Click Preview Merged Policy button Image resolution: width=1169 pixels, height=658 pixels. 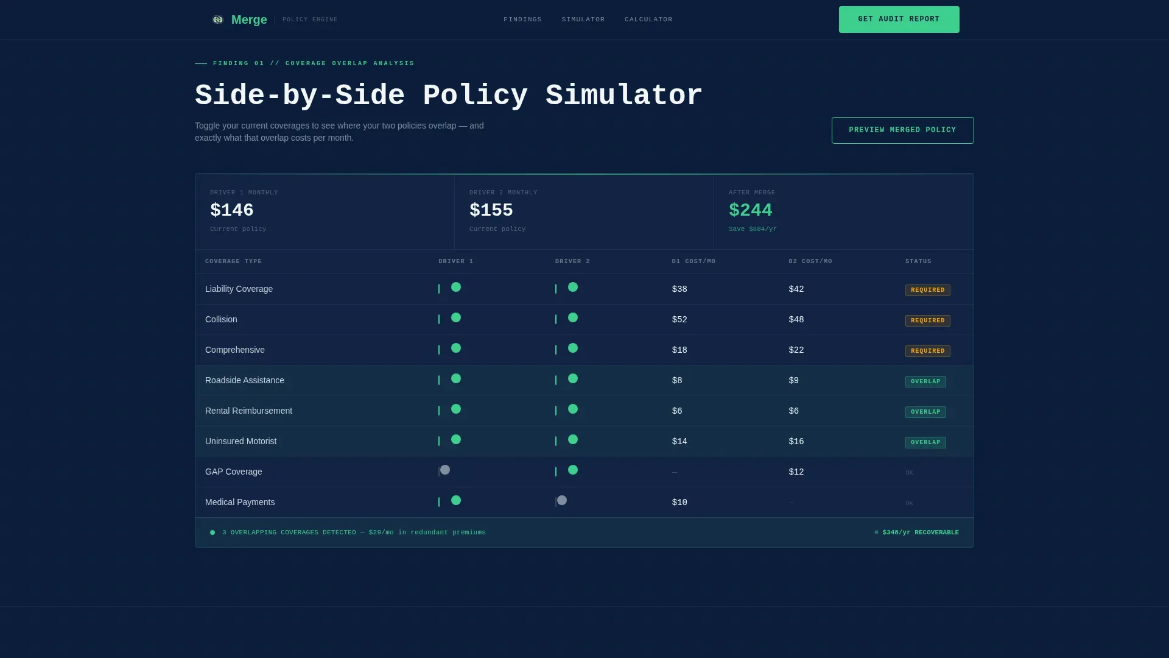902,130
